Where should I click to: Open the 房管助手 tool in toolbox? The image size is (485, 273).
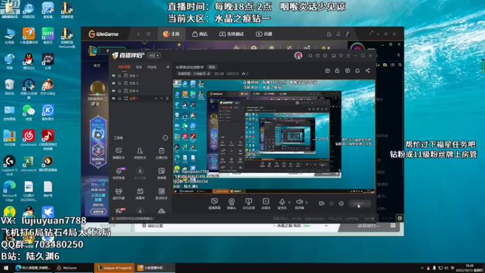point(140,153)
